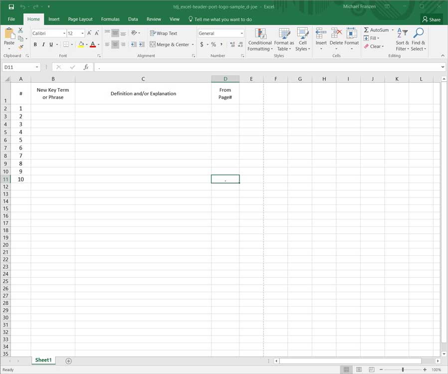Viewport: 448px width, 374px height.
Task: Click the Insert Function fx icon
Action: [x=86, y=67]
